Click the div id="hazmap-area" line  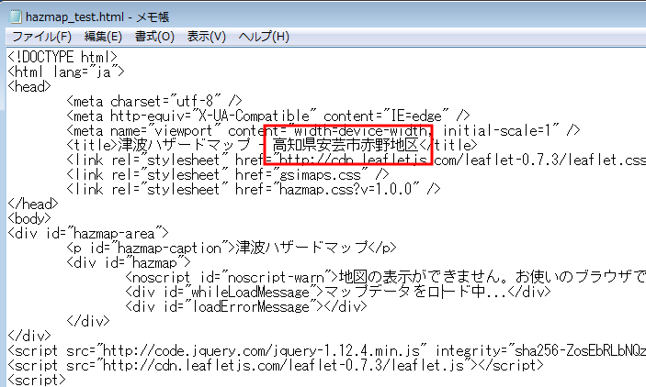(x=87, y=233)
